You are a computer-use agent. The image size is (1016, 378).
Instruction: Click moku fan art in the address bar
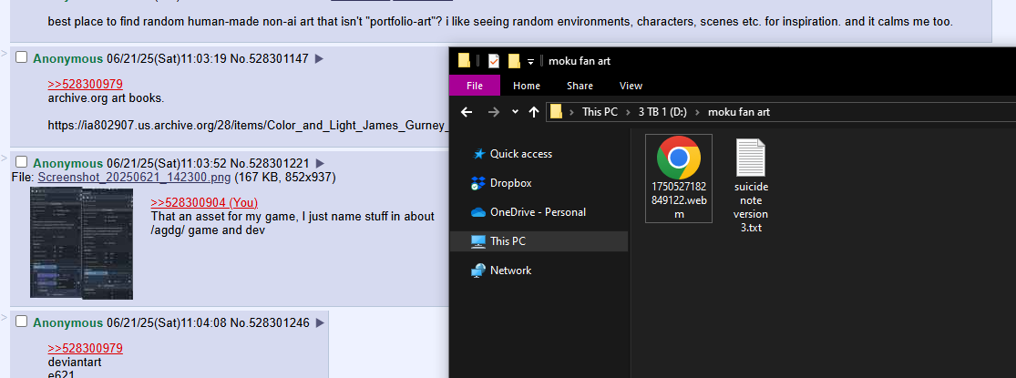739,112
